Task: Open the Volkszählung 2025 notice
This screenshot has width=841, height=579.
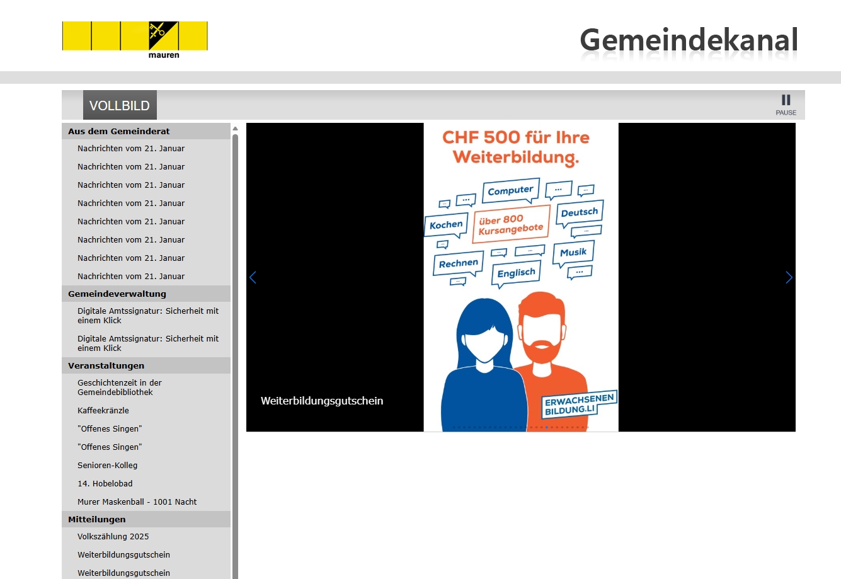Action: tap(113, 537)
